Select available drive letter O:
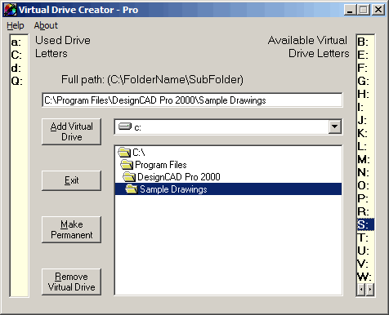 click(365, 185)
